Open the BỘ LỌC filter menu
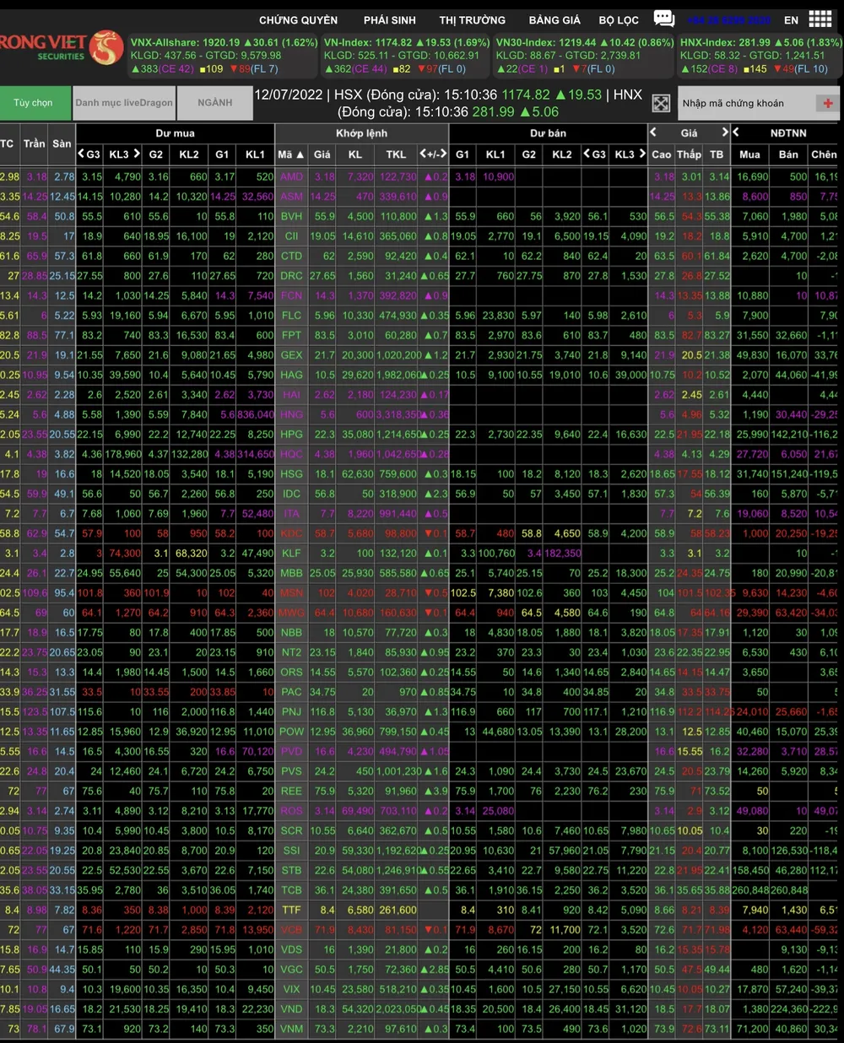The image size is (844, 1043). tap(619, 19)
